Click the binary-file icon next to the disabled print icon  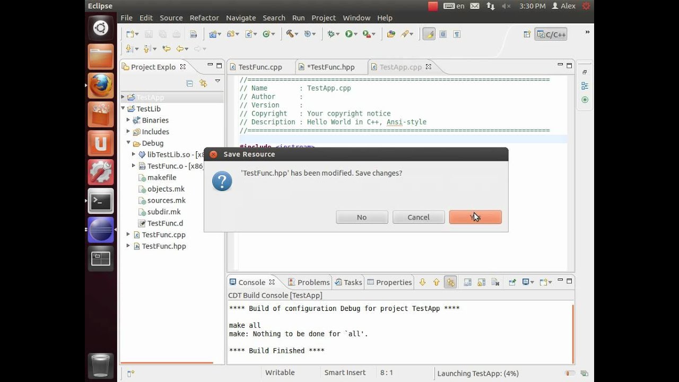tap(194, 34)
